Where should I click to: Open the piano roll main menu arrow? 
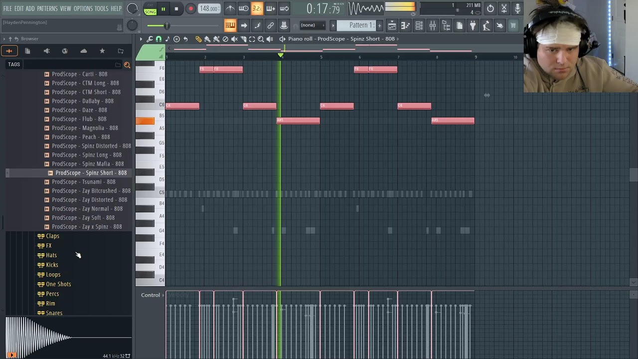point(141,39)
